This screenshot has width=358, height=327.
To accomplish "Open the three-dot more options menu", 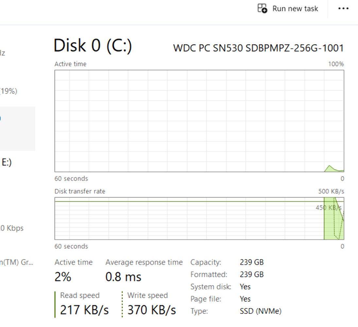I will tap(343, 9).
